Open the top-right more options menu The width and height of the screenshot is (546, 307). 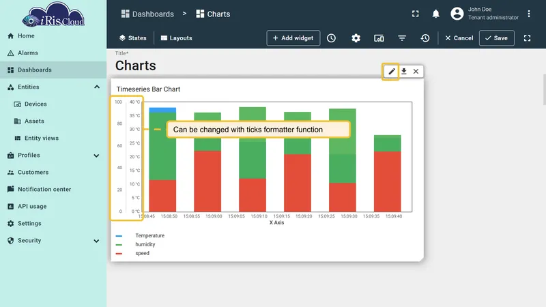529,14
